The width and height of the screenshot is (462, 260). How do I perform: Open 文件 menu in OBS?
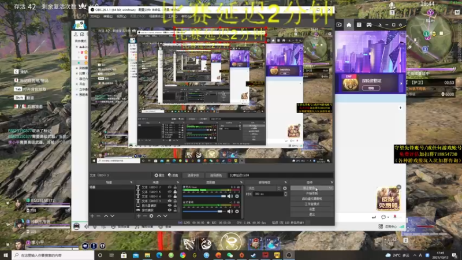click(95, 17)
